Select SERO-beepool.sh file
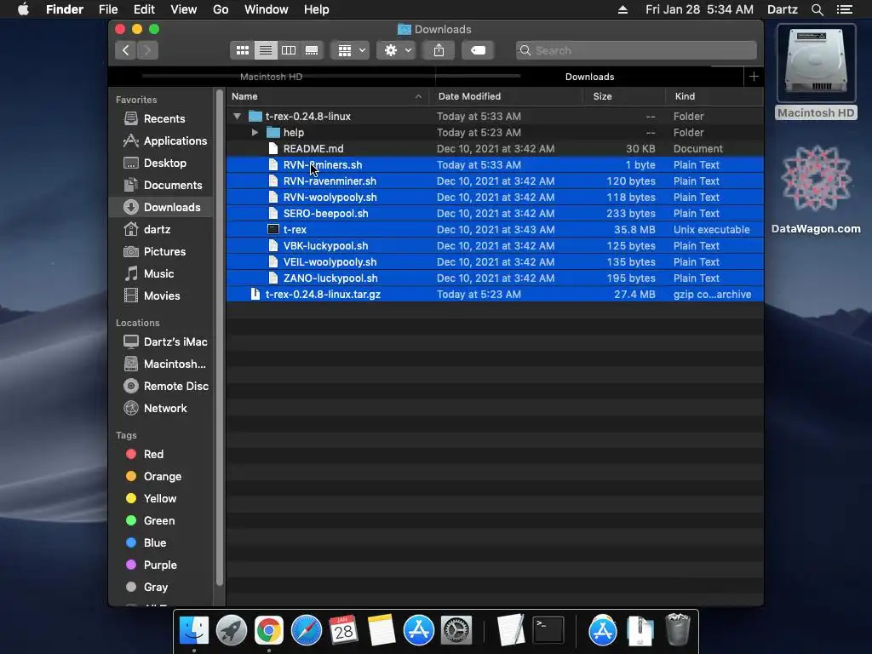The width and height of the screenshot is (872, 654). point(495,213)
